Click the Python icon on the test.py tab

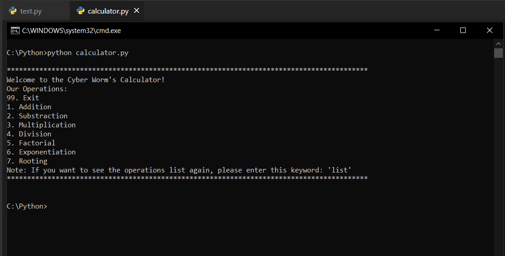[13, 11]
